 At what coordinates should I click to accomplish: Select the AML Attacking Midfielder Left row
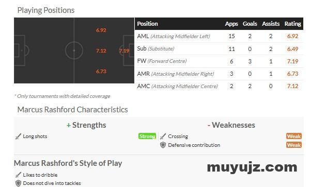219,36
